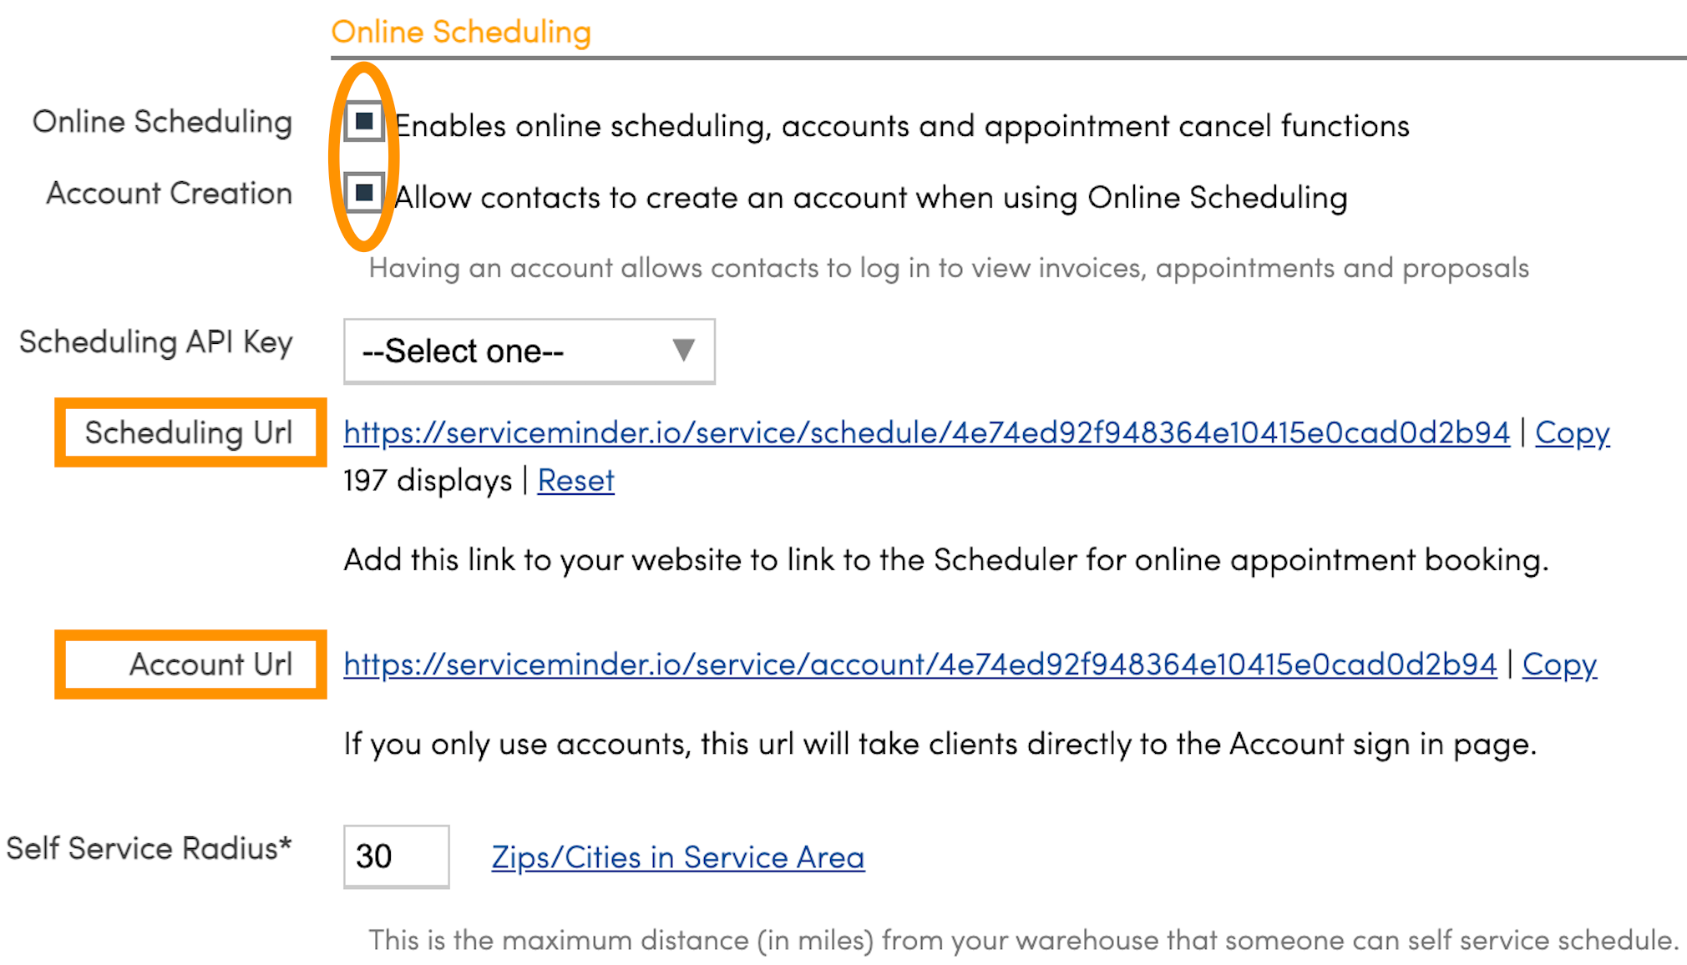Click the orange Online Scheduling section heading
Screen dimensions: 1687x965
click(461, 32)
